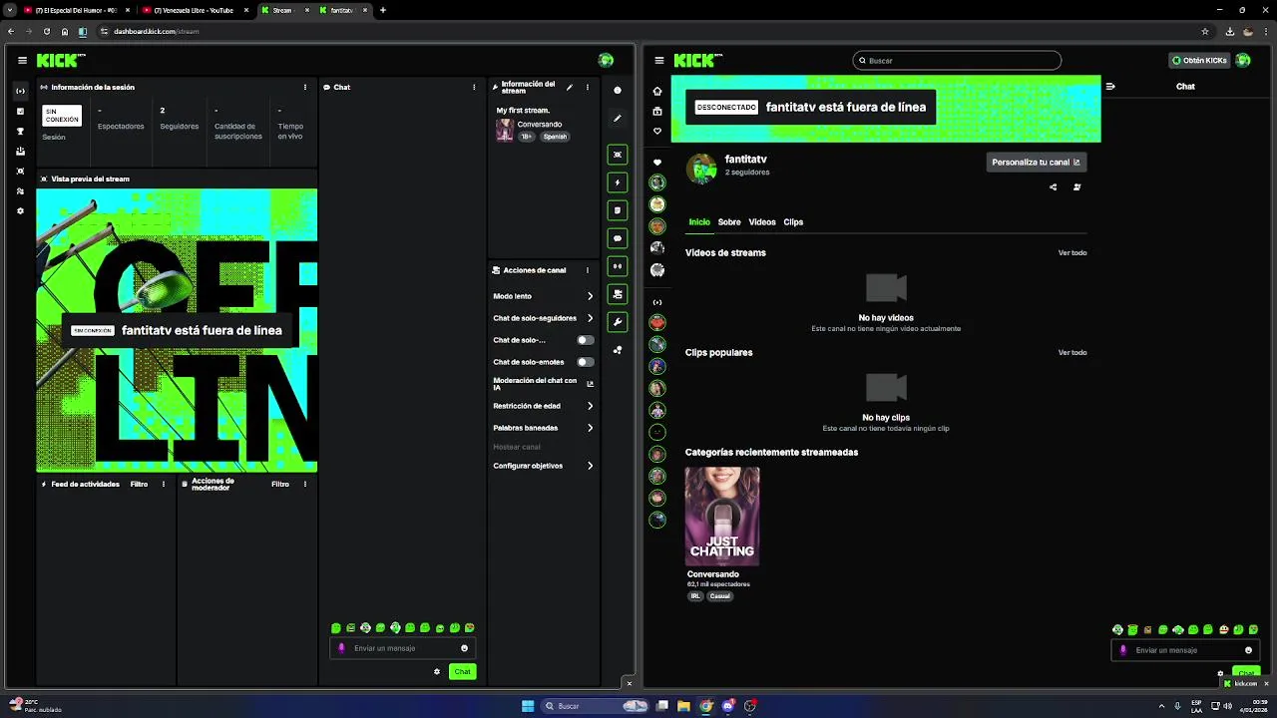Click the settings gear in dashboard left sidebar
The image size is (1277, 718).
[x=20, y=210]
